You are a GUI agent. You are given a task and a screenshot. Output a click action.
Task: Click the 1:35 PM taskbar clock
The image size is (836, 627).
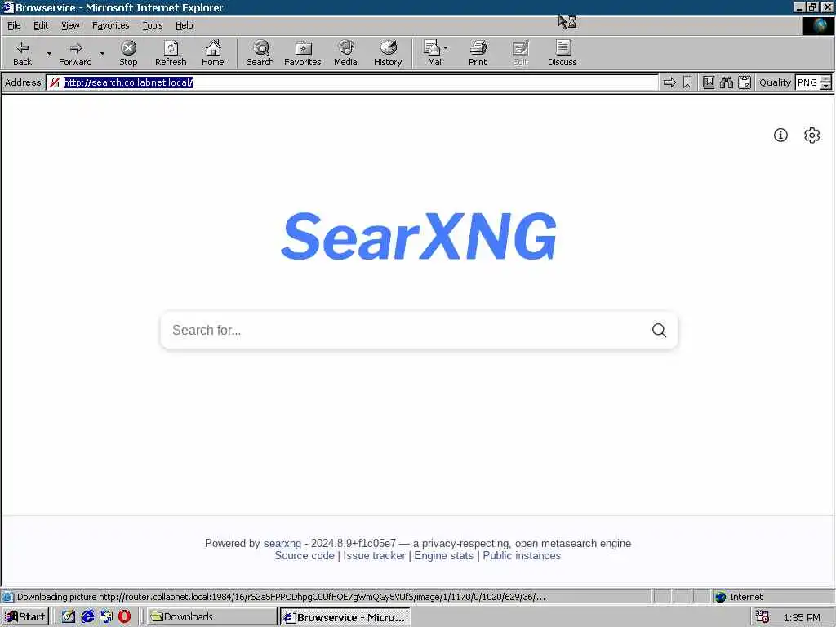pyautogui.click(x=802, y=617)
